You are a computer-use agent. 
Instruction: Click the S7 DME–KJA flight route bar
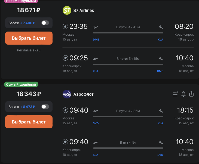pyautogui.click(x=128, y=33)
